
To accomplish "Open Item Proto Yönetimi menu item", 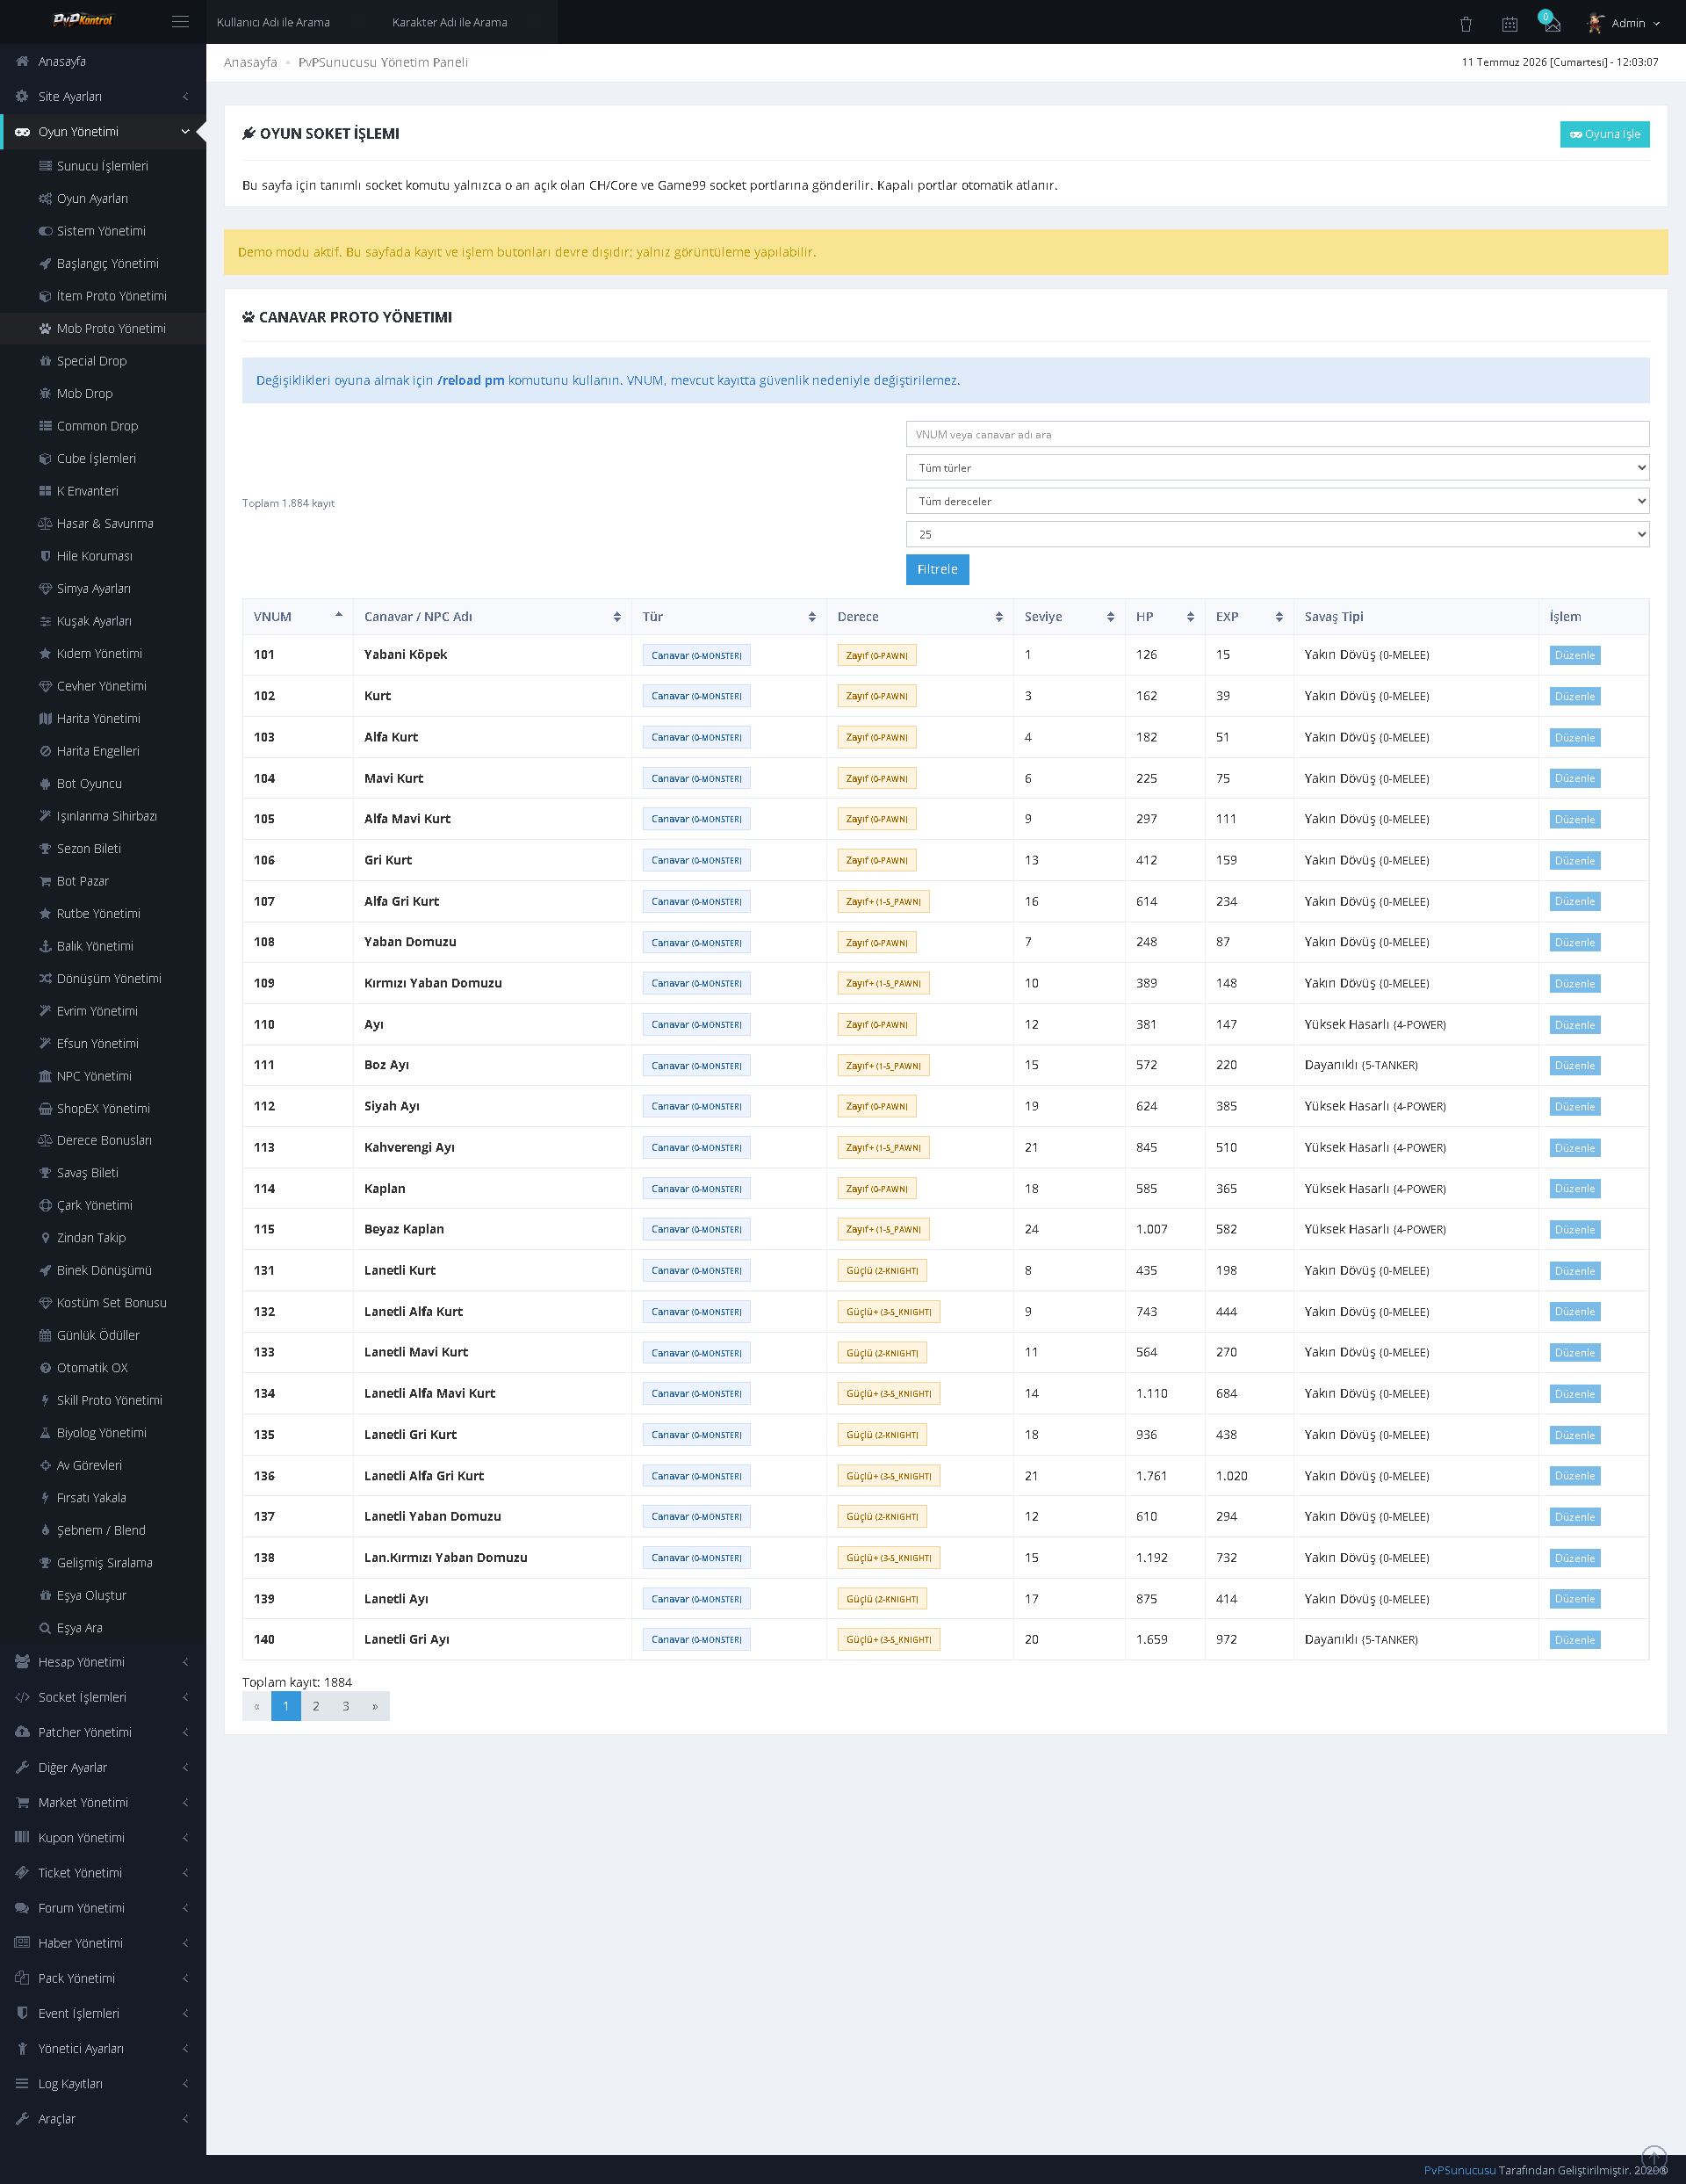I will (103, 296).
